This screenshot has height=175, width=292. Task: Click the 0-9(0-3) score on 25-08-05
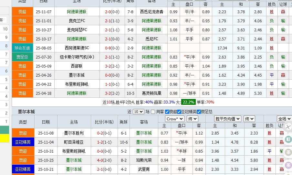coord(112,48)
